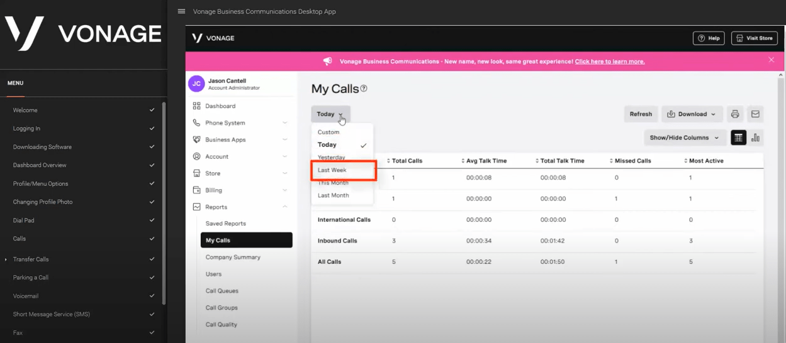Click the megaphone icon in the banner
Viewport: 786px width, 343px height.
click(x=327, y=61)
